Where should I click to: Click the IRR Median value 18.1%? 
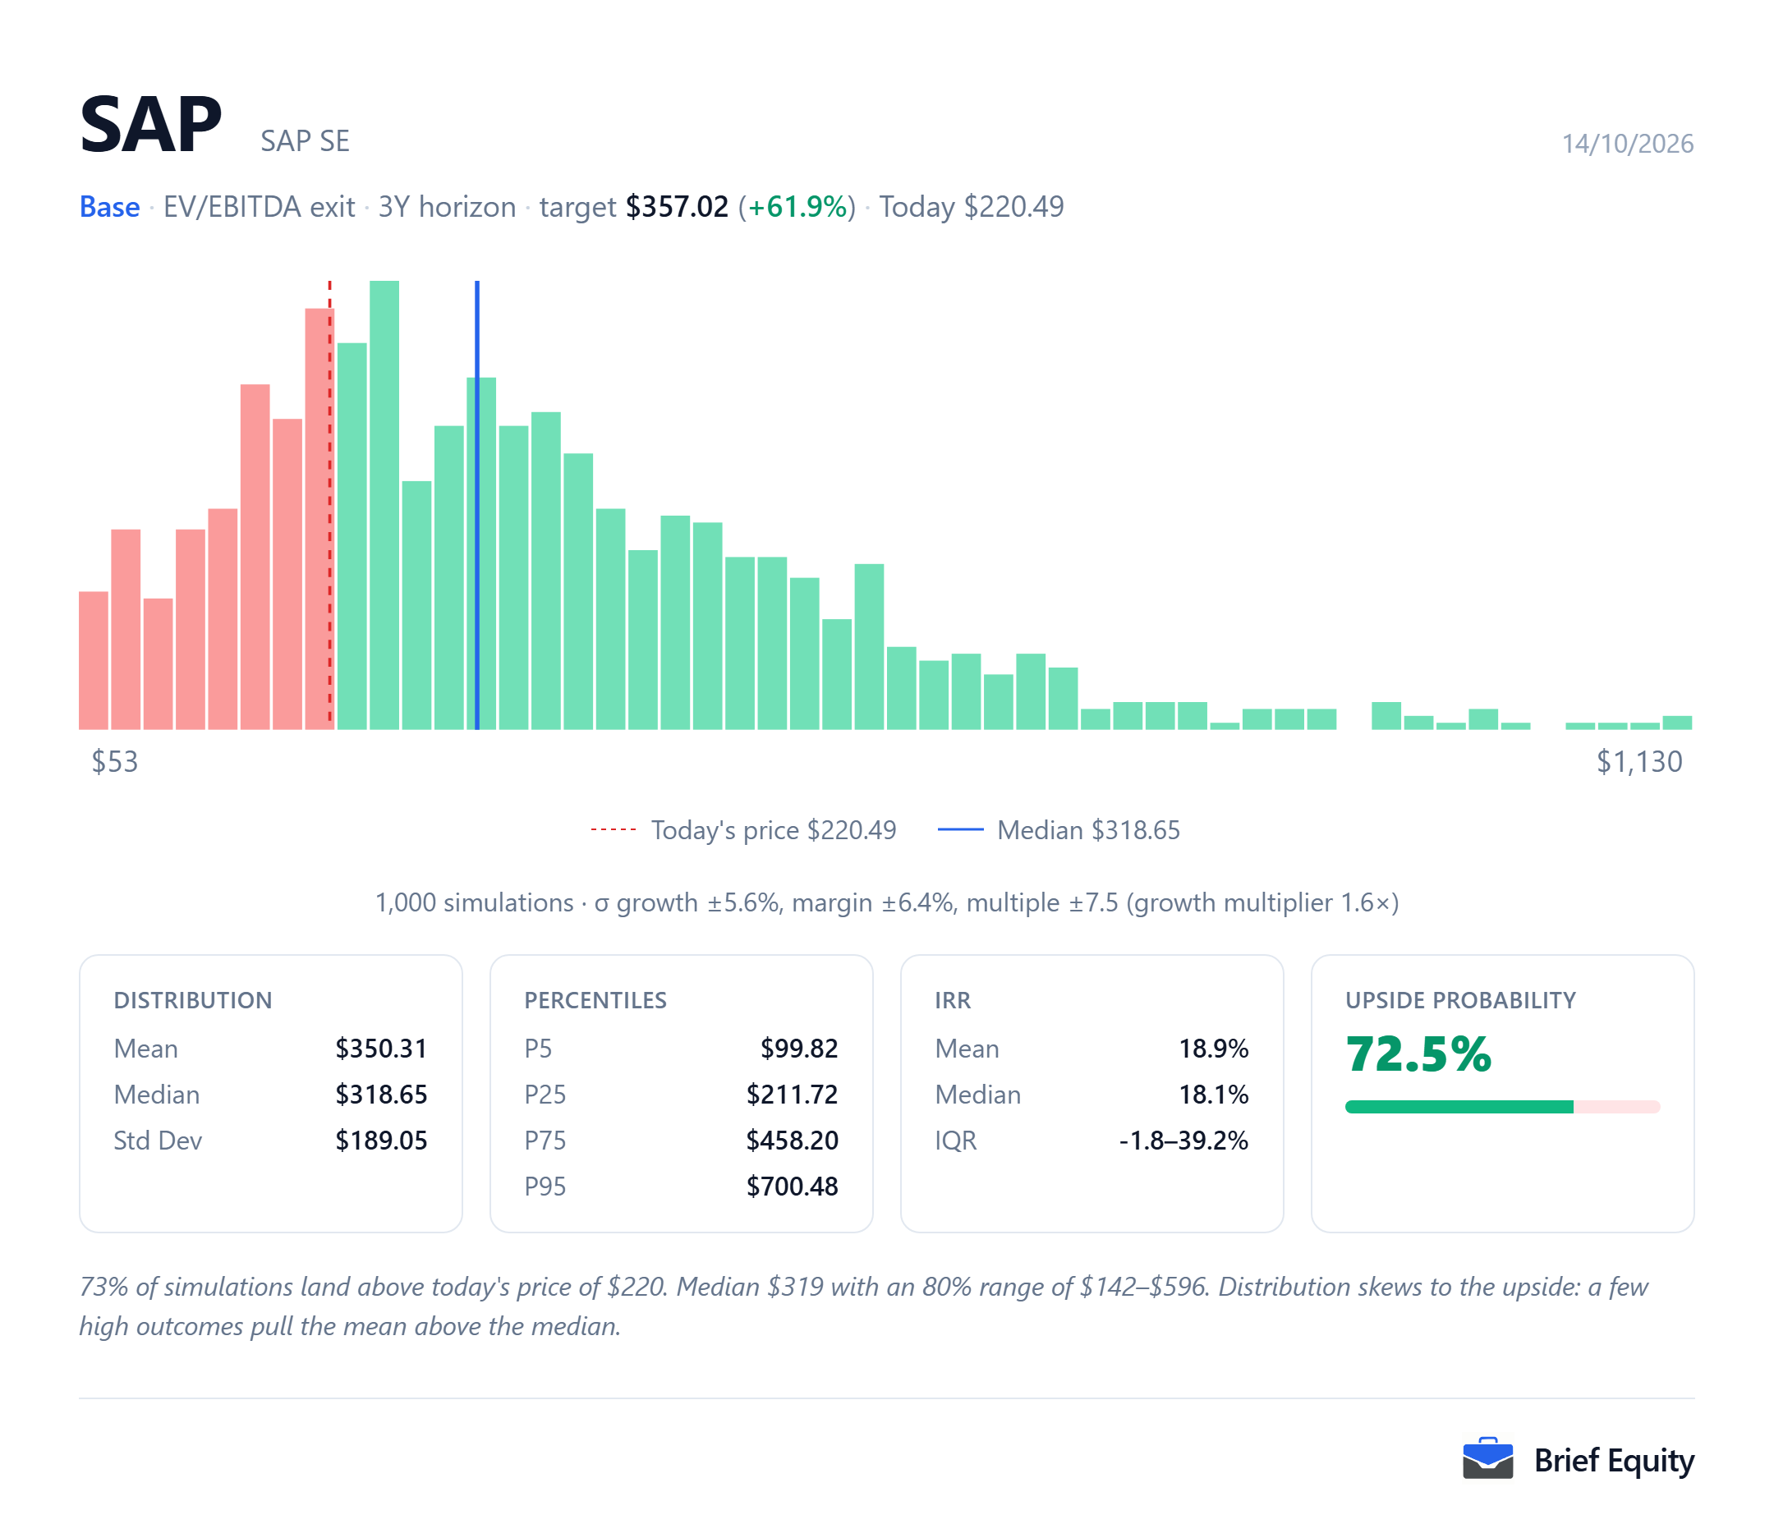(x=1213, y=1095)
